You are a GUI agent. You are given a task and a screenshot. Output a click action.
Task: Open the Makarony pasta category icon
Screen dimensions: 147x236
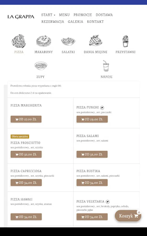click(44, 41)
